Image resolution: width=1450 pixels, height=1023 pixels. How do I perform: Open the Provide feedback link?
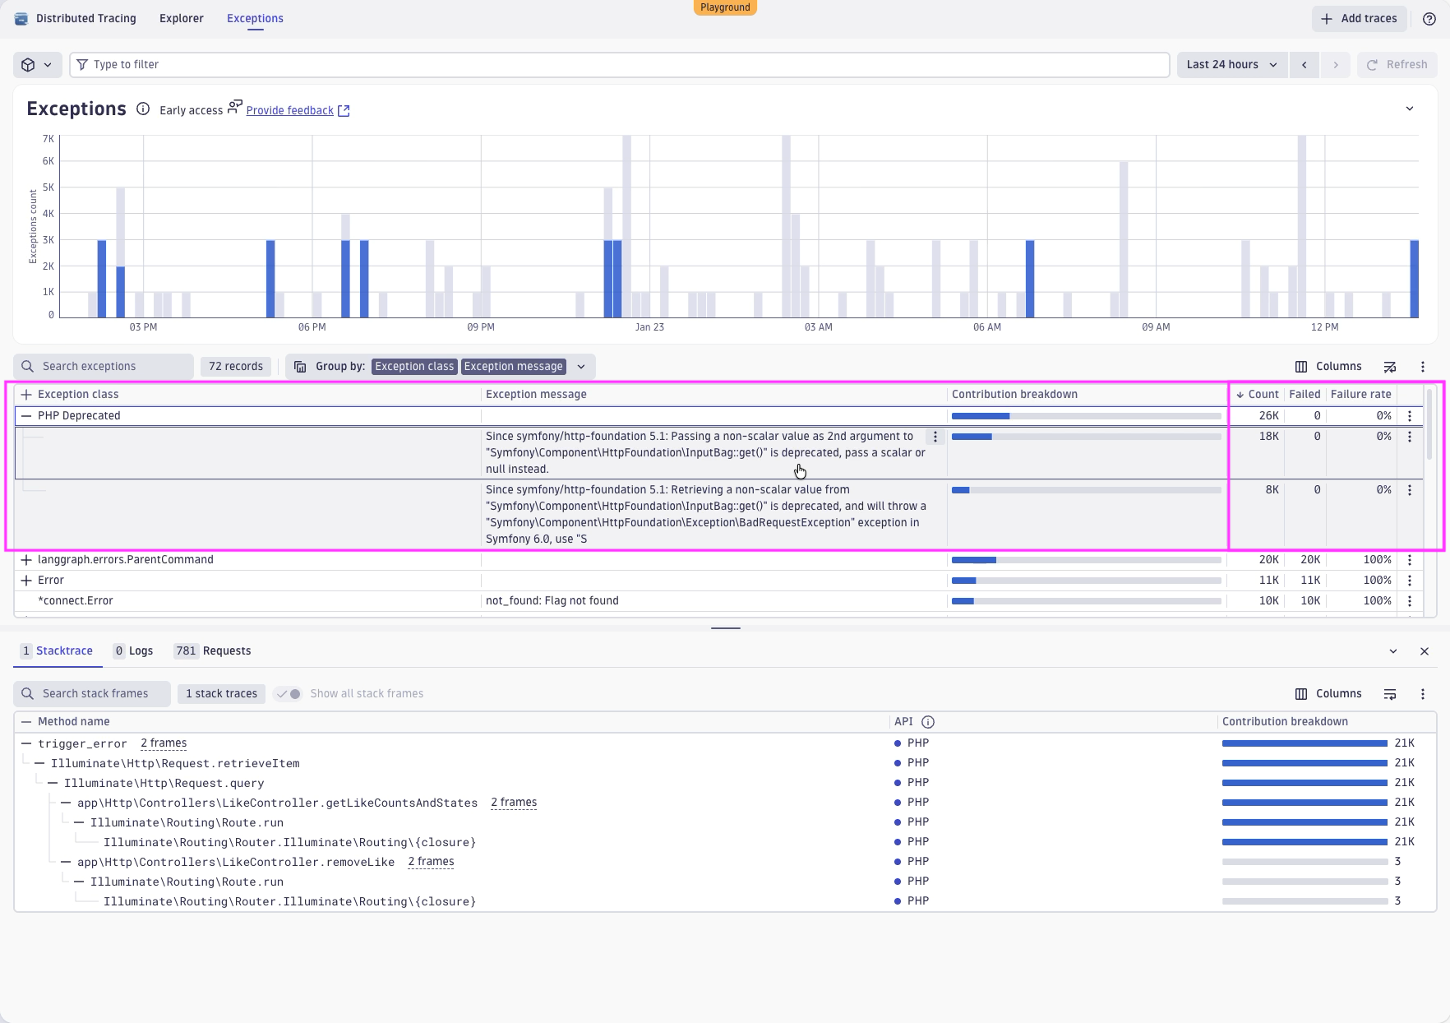coord(290,111)
